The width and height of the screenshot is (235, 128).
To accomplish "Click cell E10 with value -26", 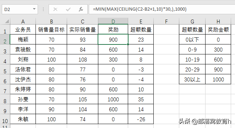I will click(x=141, y=119).
